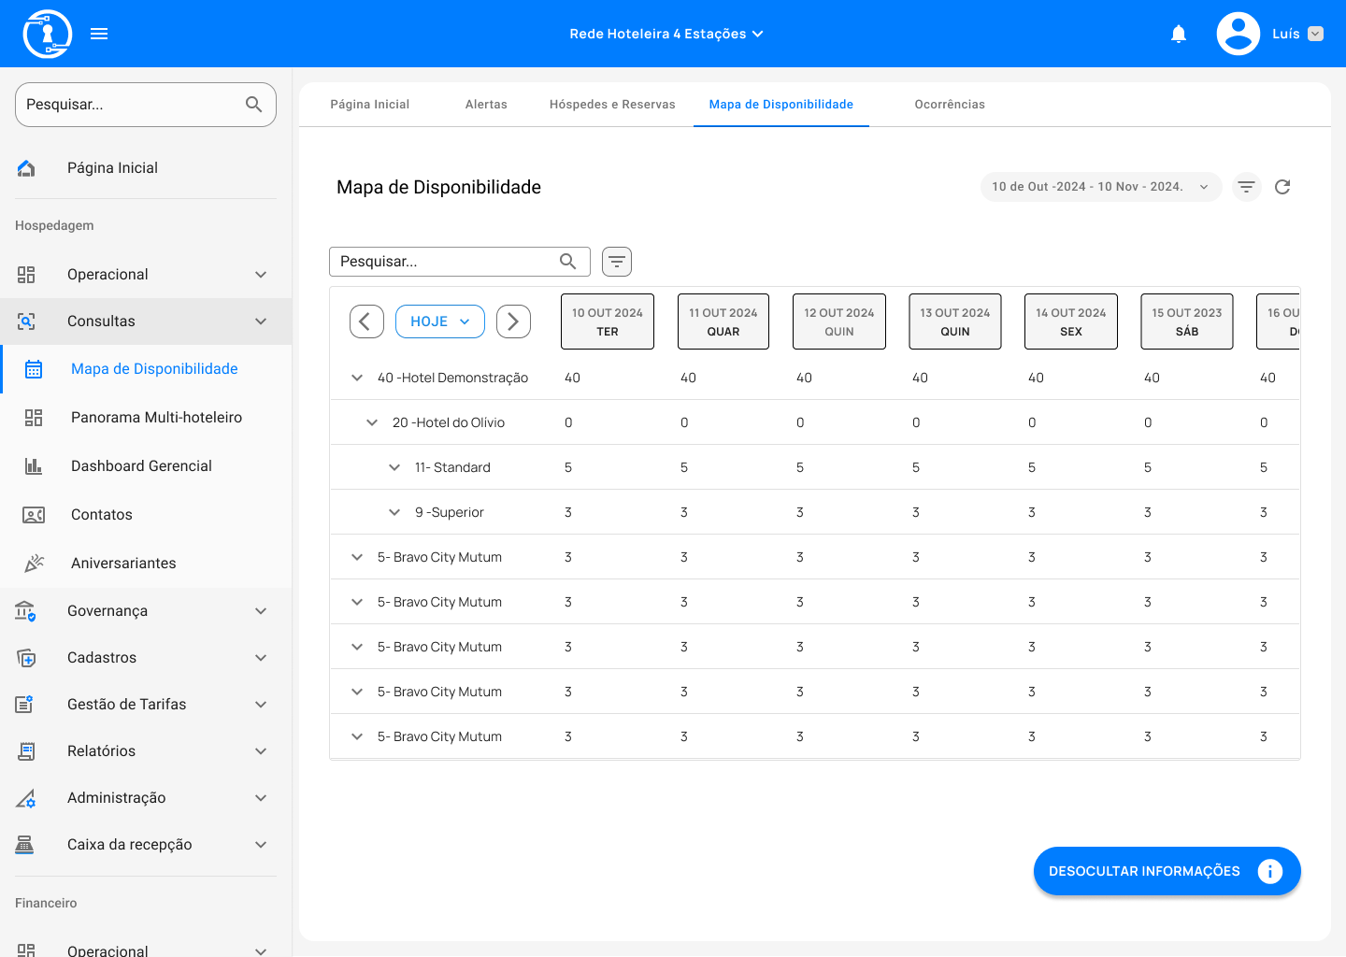Collapse the 40 - Hotel Demonstração row

[357, 378]
